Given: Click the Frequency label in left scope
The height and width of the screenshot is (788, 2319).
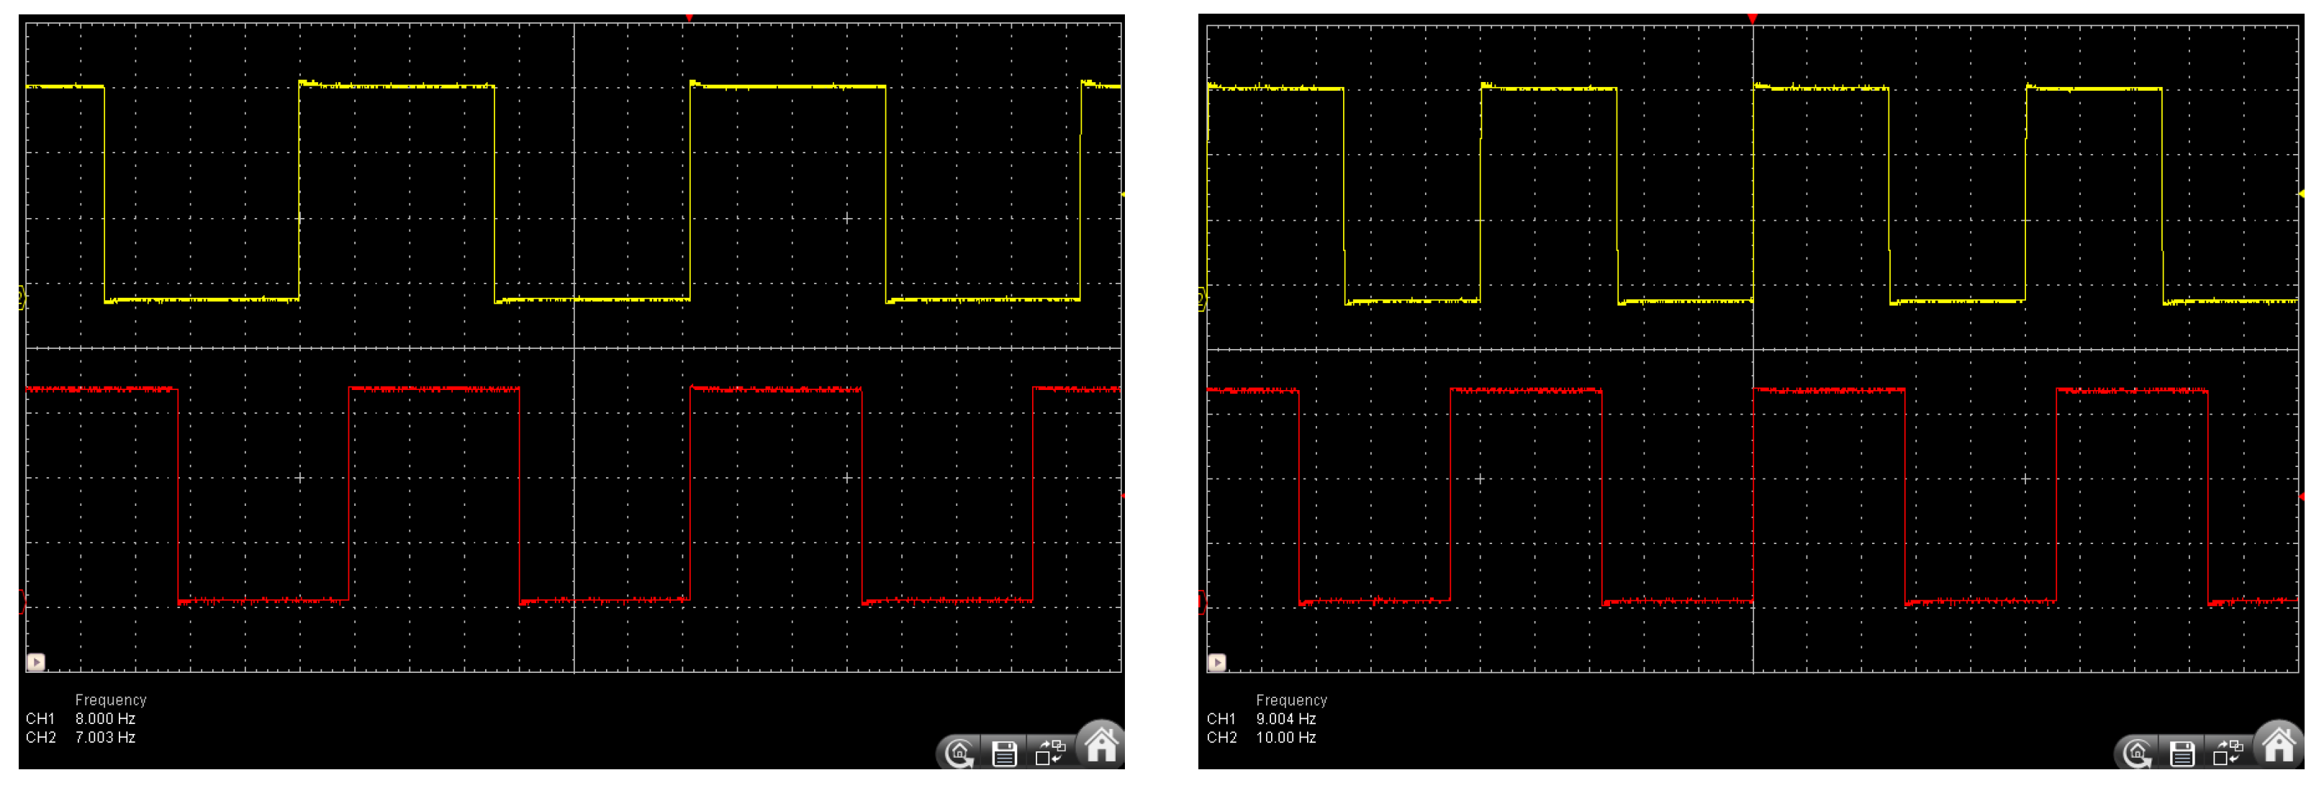Looking at the screenshot, I should pyautogui.click(x=111, y=699).
